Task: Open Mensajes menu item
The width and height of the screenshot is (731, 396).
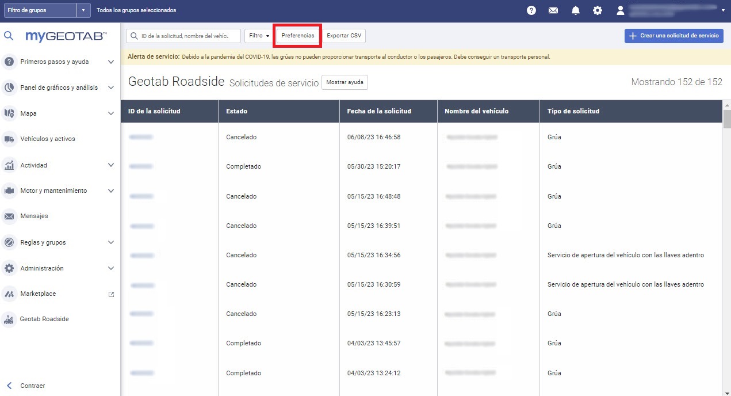Action: (x=34, y=216)
